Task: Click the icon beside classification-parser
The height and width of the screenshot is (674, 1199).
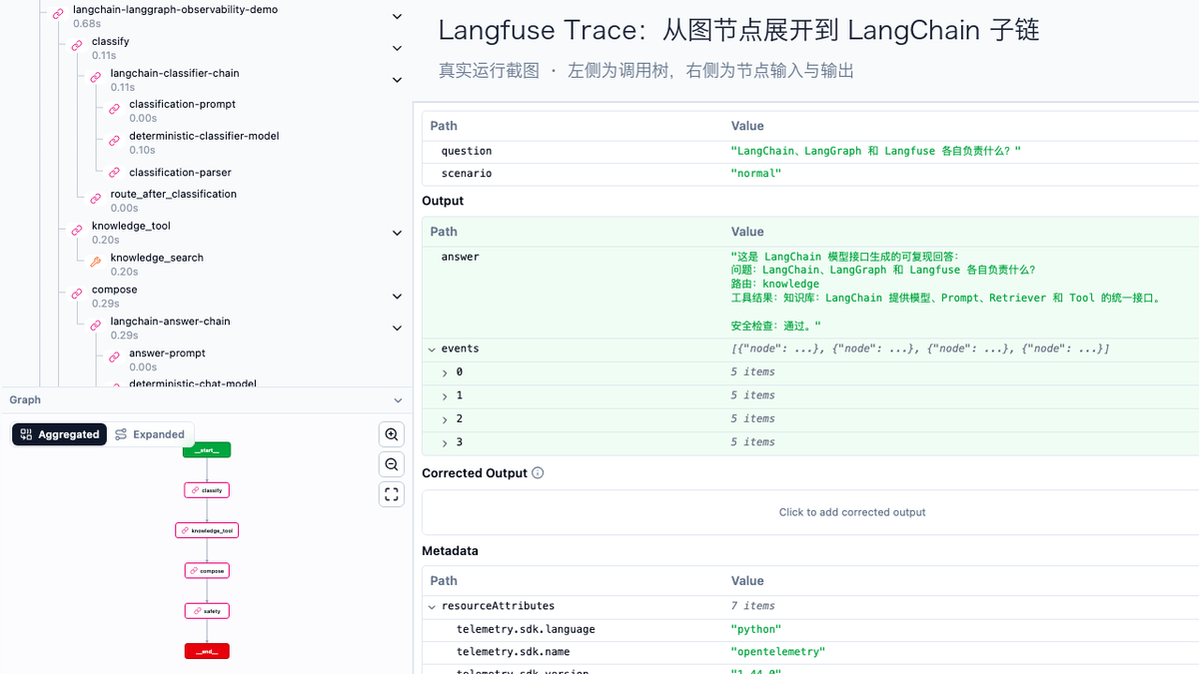Action: pyautogui.click(x=114, y=173)
